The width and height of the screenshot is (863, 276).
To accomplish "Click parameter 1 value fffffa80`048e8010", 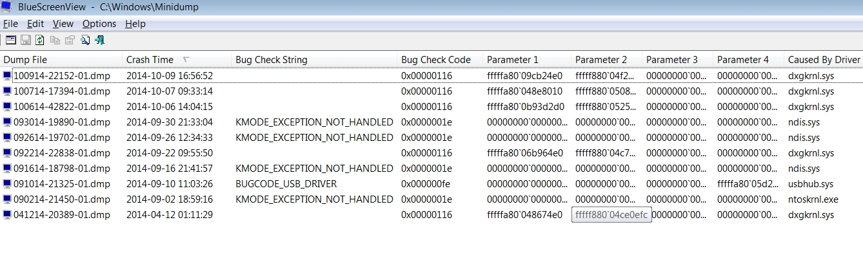I will pyautogui.click(x=524, y=91).
